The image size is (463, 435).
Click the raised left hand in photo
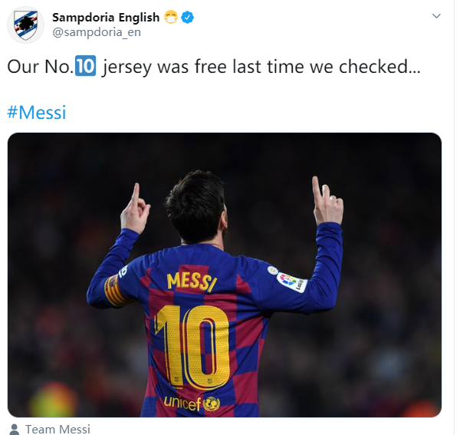[135, 209]
